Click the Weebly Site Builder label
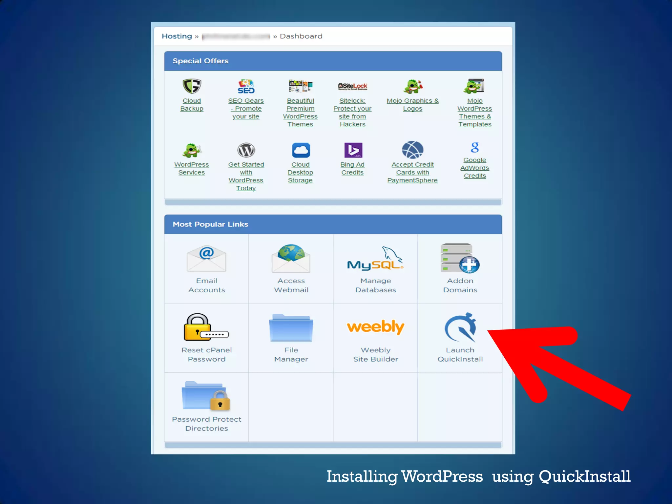 coord(375,354)
